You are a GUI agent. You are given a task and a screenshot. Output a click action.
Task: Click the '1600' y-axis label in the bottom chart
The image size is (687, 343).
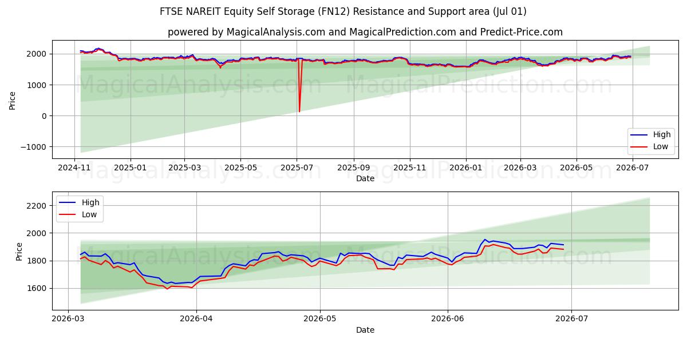click(38, 289)
